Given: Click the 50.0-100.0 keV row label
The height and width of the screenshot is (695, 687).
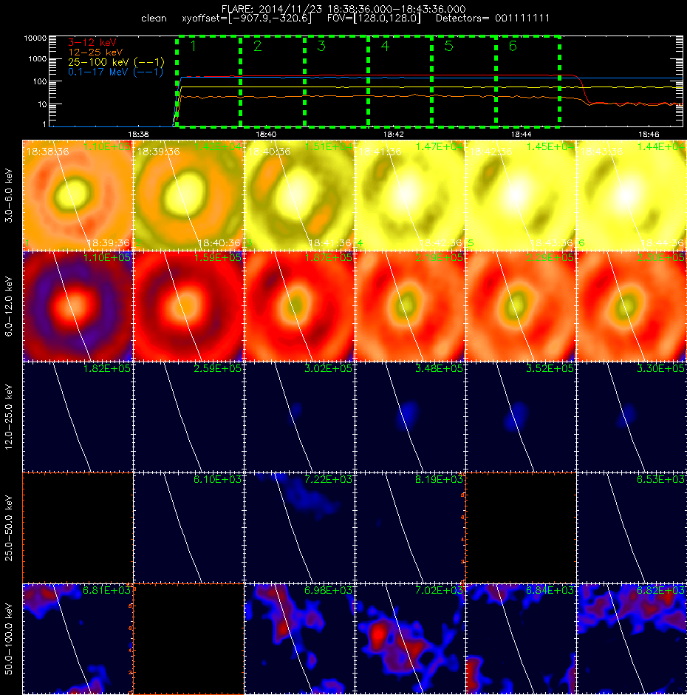Looking at the screenshot, I should coord(9,639).
